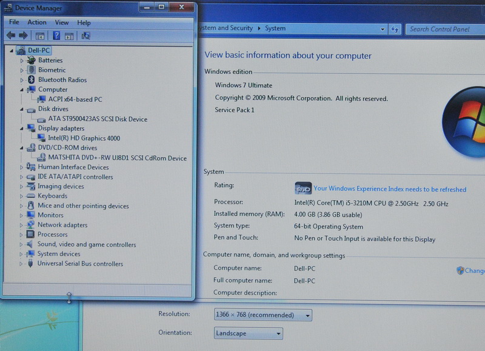The height and width of the screenshot is (351, 485).
Task: Click the Keyboards category icon
Action: pos(31,196)
